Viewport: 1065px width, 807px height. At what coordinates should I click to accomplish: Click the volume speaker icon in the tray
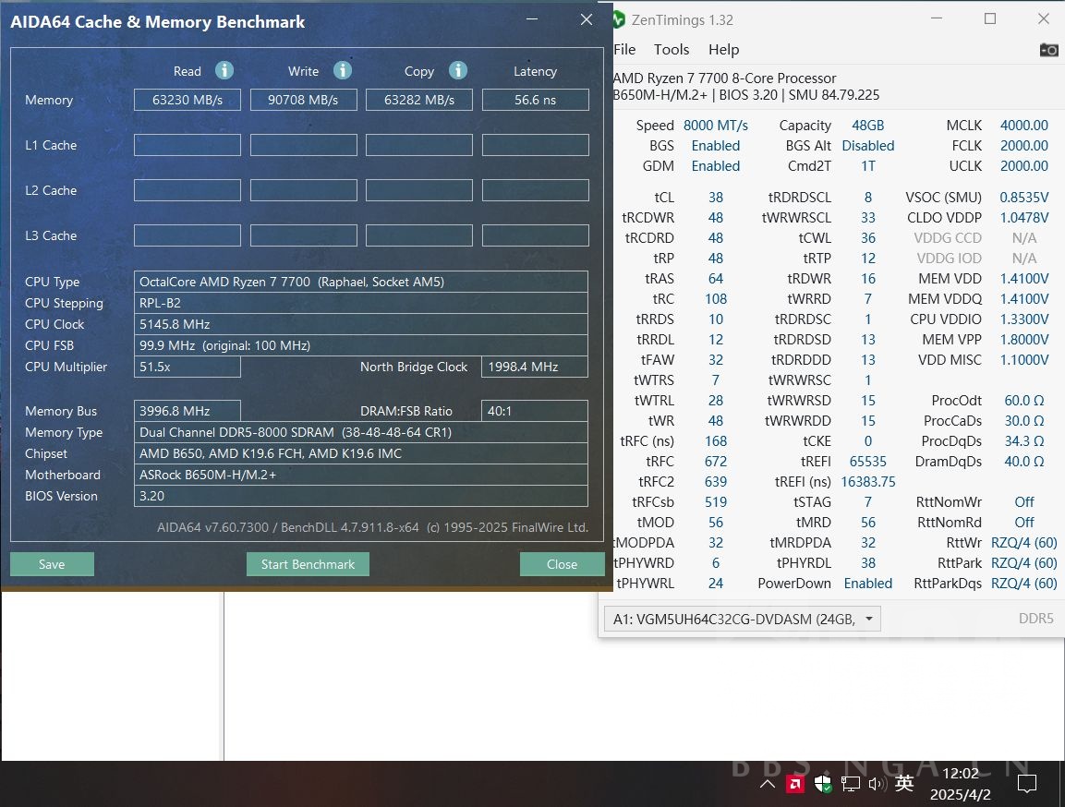876,783
